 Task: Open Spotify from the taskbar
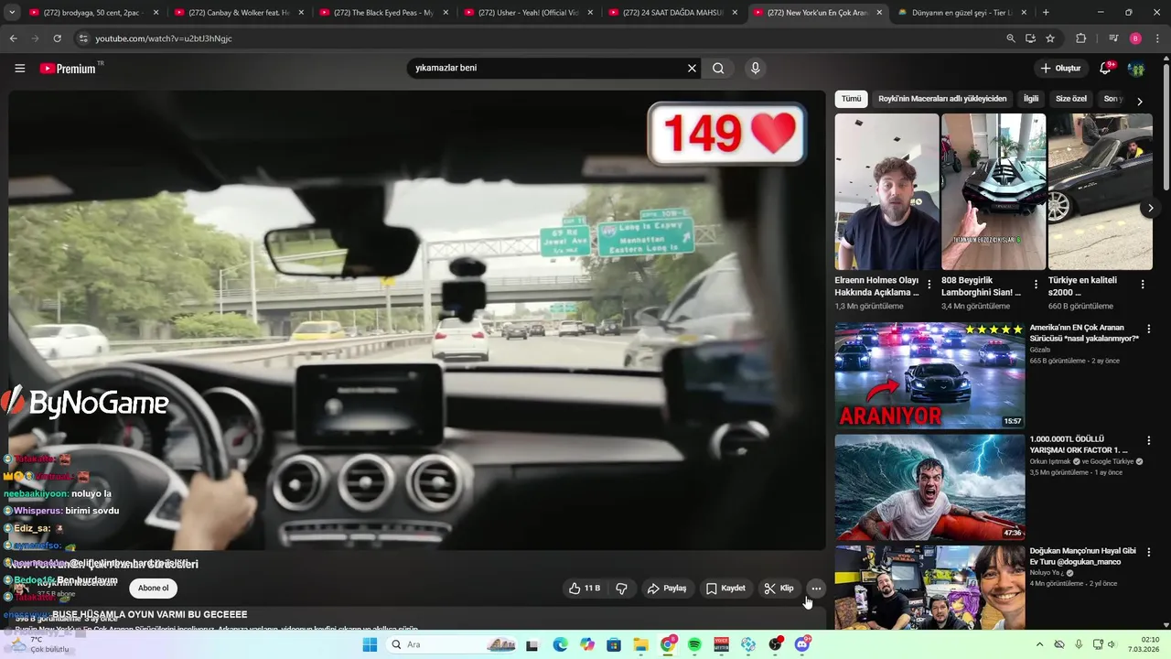694,644
